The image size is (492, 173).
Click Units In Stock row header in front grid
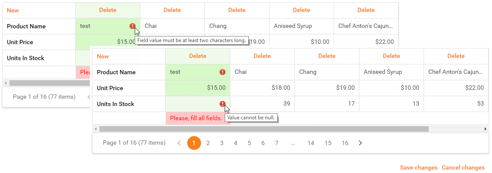[129, 104]
